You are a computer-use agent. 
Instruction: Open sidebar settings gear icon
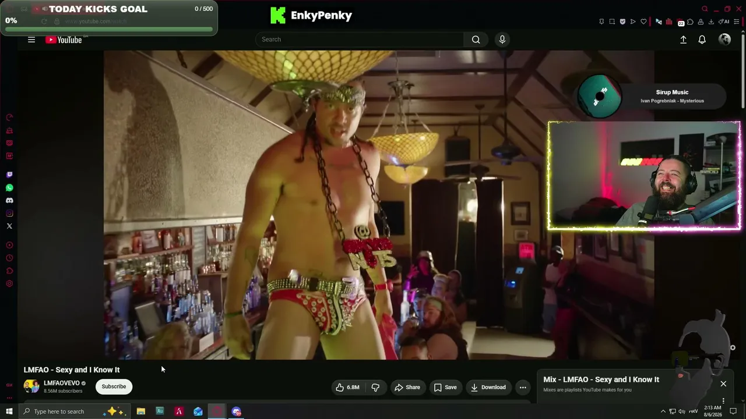tap(9, 283)
